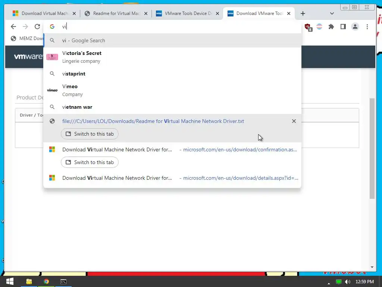The height and width of the screenshot is (287, 382).
Task: Close the Download VMware Tools tab
Action: (289, 13)
